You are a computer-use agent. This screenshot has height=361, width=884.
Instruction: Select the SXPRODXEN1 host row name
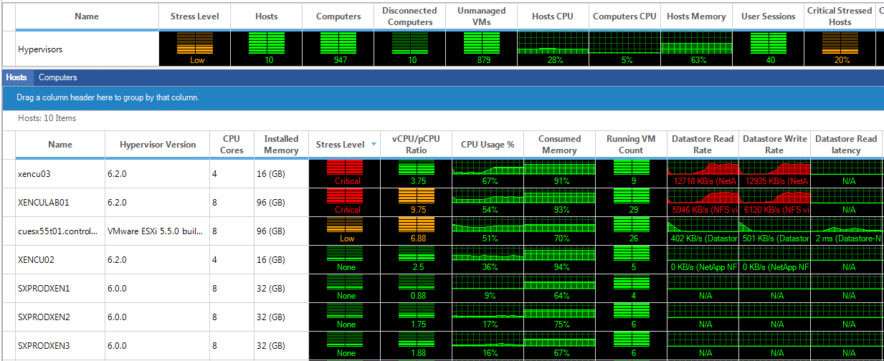point(39,288)
